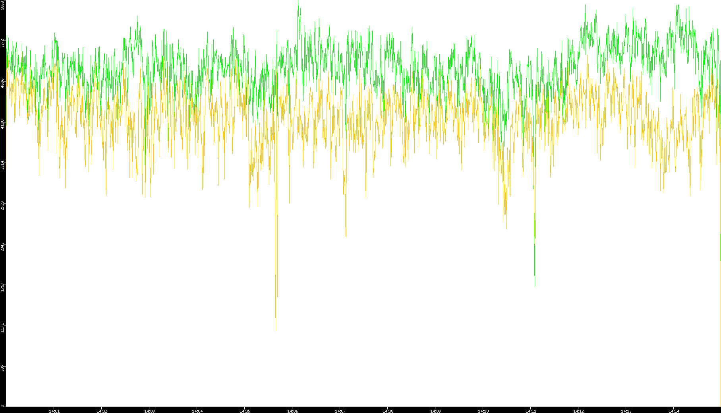Click the 0 origin axis label
The height and width of the screenshot is (413, 721).
(x=2, y=406)
